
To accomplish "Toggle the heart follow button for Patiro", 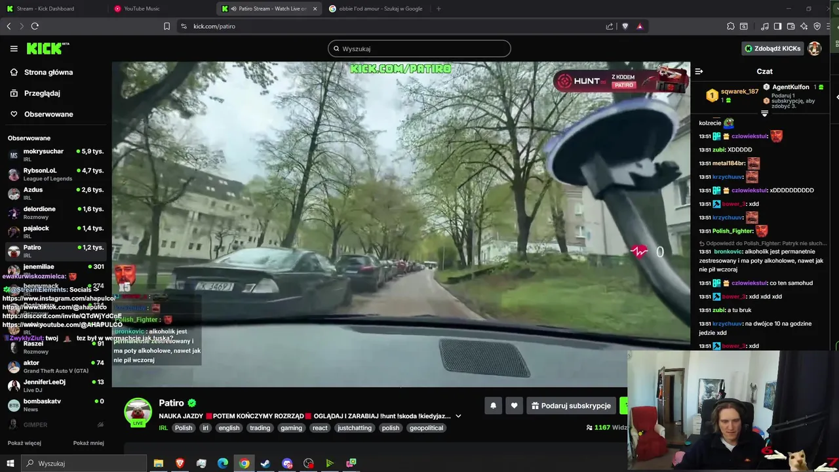I will [515, 406].
